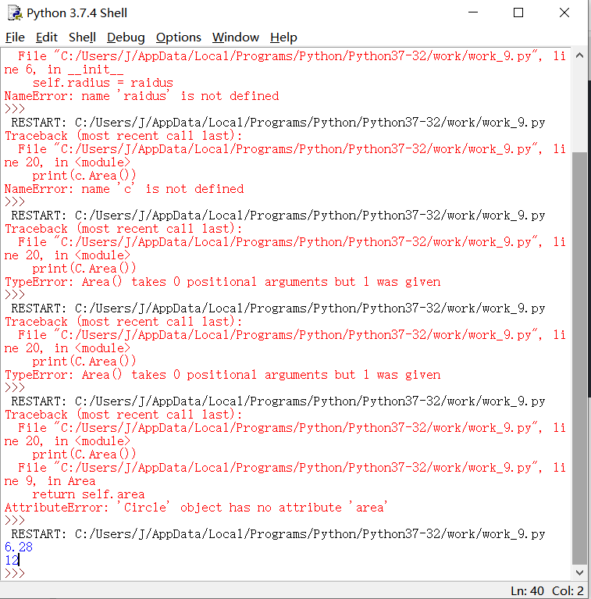Image resolution: width=591 pixels, height=599 pixels.
Task: Click the scrollbar up arrow
Action: tap(579, 55)
